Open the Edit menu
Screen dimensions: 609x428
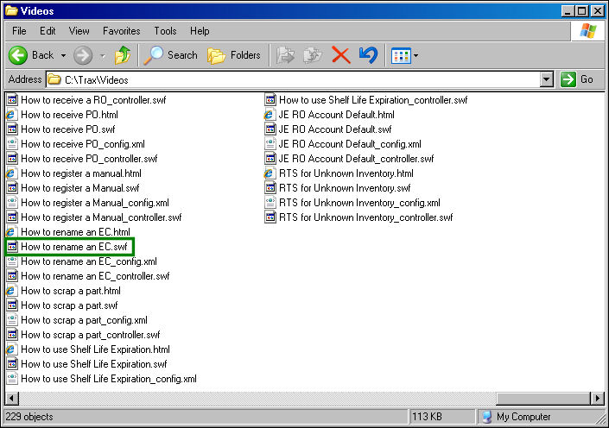48,31
